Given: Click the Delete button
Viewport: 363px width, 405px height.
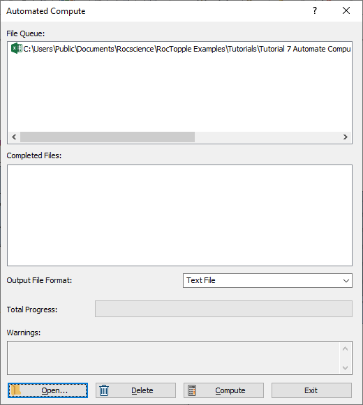Looking at the screenshot, I should click(x=135, y=390).
